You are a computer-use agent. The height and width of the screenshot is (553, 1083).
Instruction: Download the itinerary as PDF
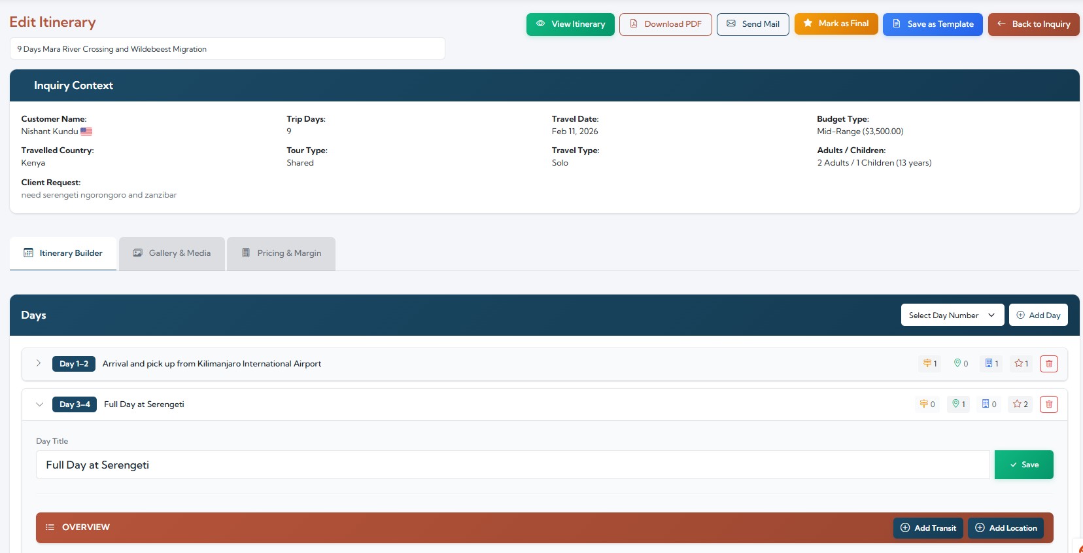click(x=666, y=24)
